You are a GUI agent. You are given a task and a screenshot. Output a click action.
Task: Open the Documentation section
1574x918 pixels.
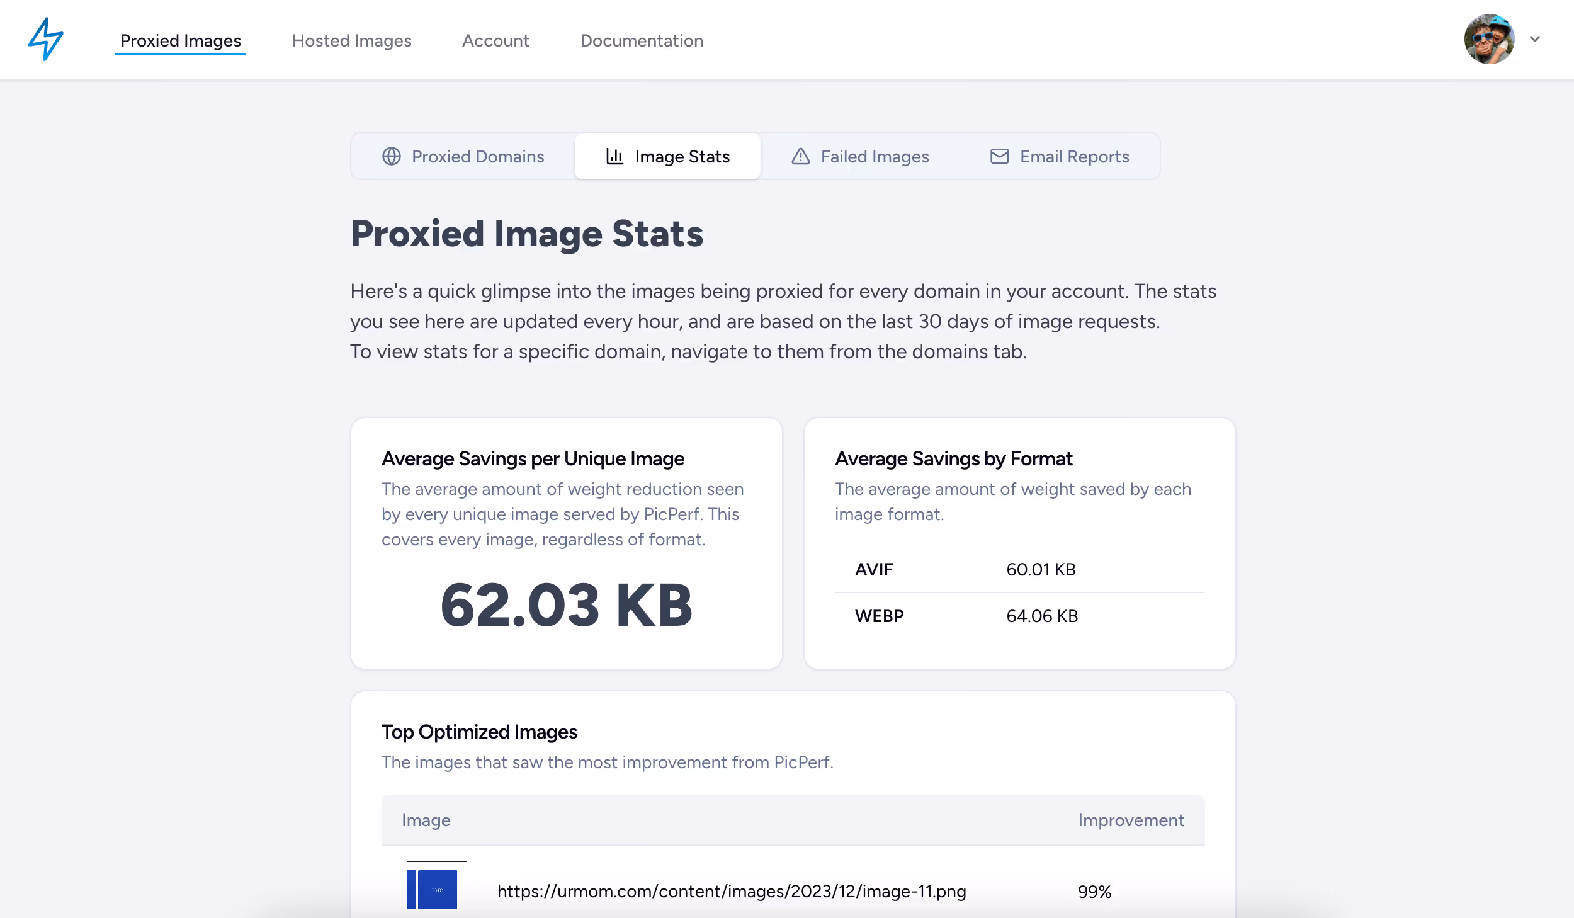[642, 40]
